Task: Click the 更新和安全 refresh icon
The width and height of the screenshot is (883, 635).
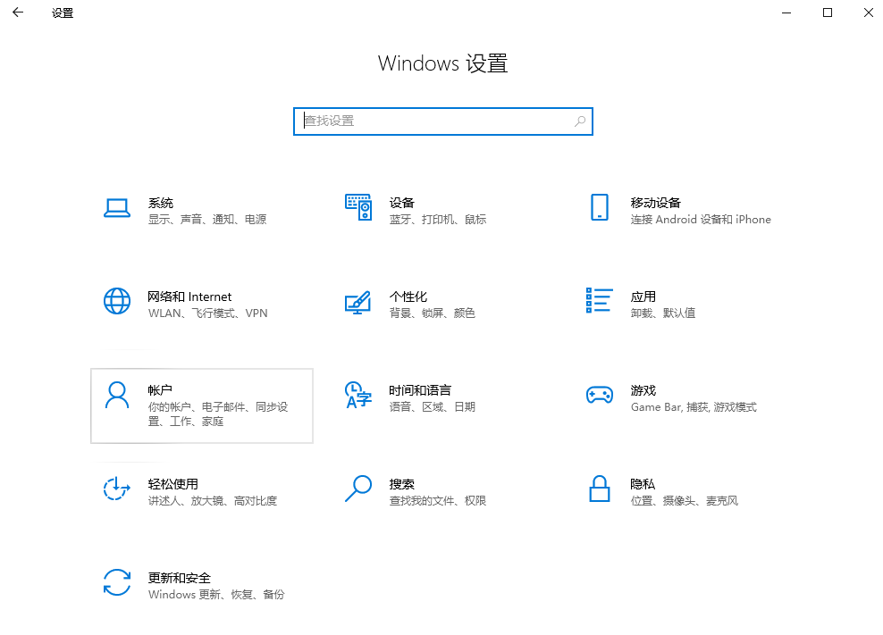Action: (x=117, y=582)
